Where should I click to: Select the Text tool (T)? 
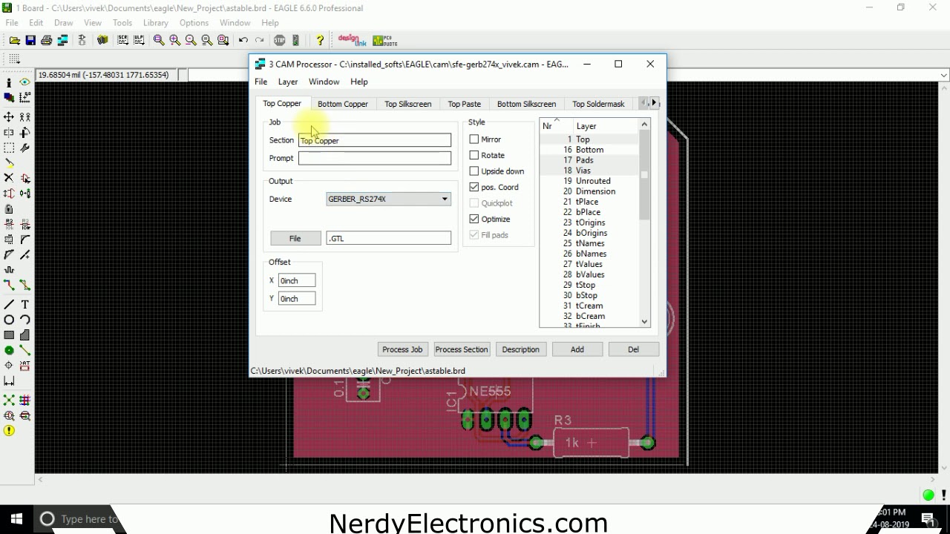[x=24, y=305]
